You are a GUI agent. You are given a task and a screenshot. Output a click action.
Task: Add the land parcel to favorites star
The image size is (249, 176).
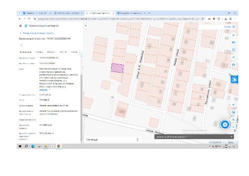tap(22, 45)
